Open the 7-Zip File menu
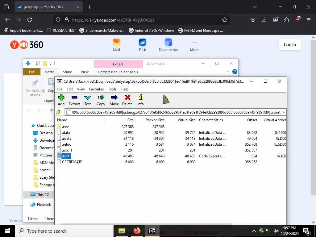The height and width of the screenshot is (237, 316). point(60,89)
